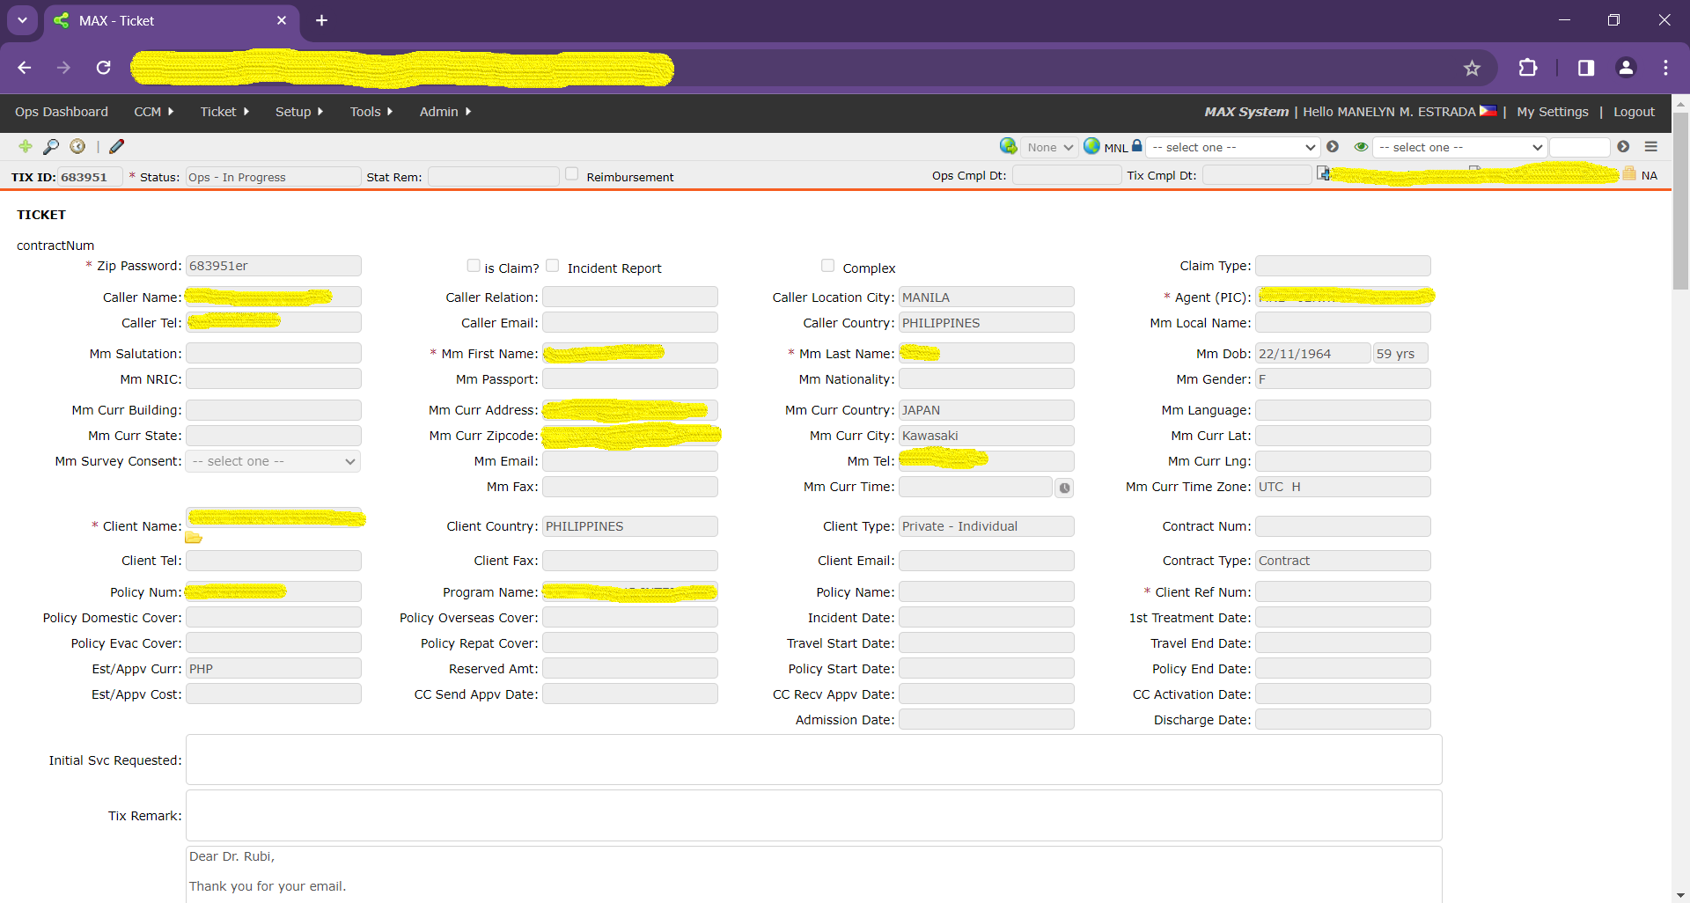
Task: Tick the Reimbursement checkbox
Action: tap(572, 174)
